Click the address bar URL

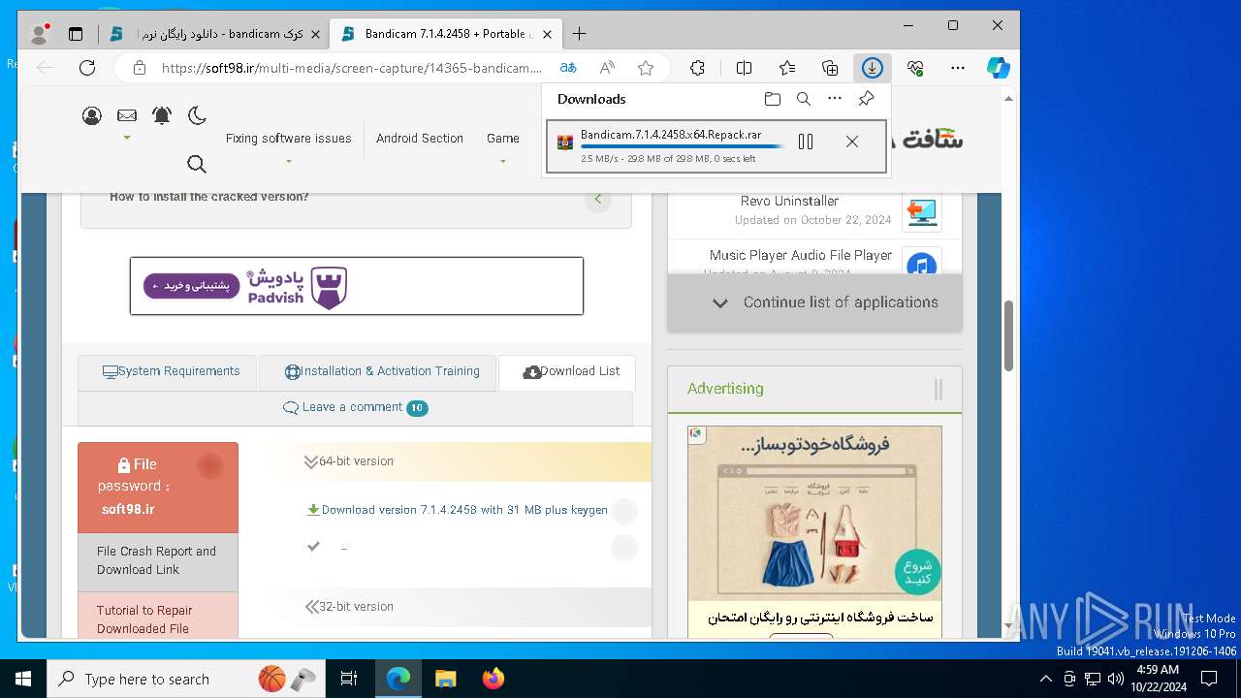(351, 68)
